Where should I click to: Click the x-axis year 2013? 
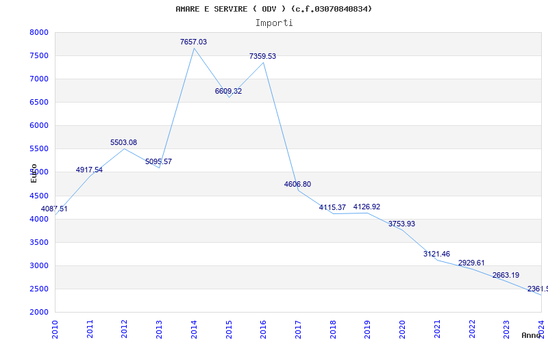(x=159, y=329)
